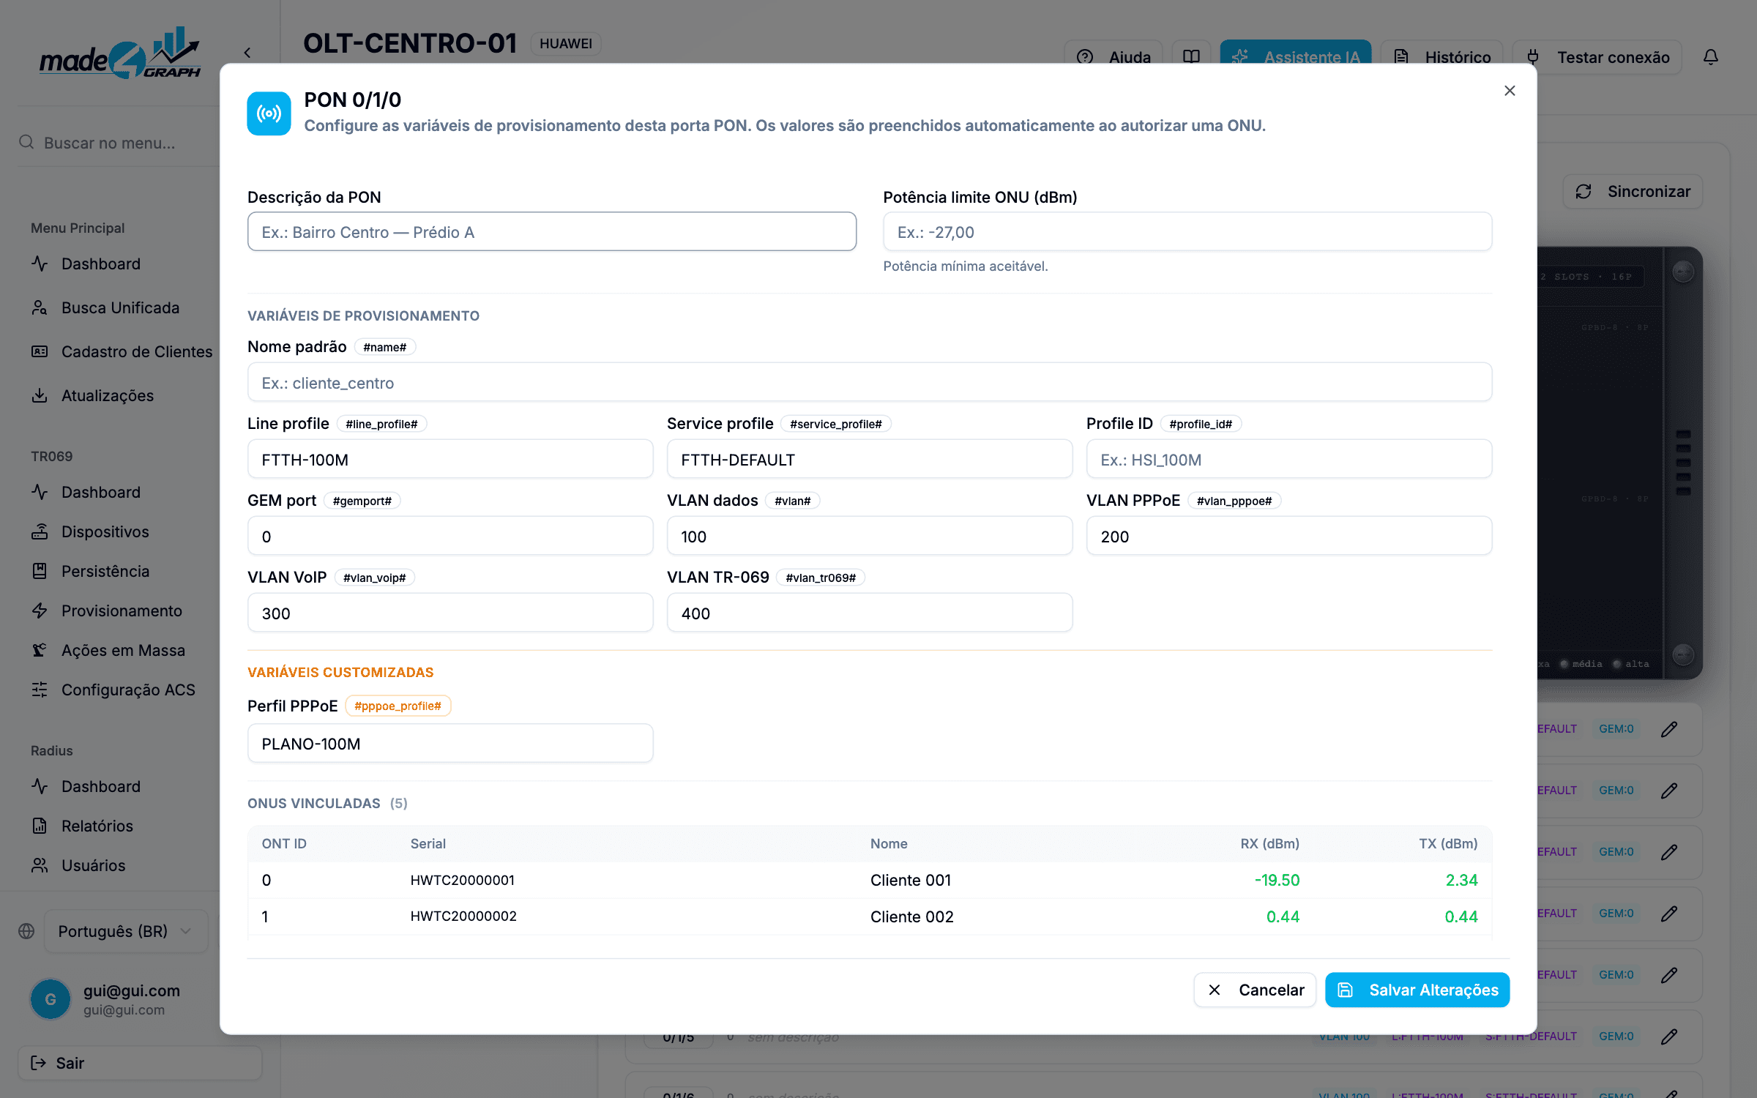Viewport: 1757px width, 1098px height.
Task: Open the documentation book icon
Action: (1191, 57)
